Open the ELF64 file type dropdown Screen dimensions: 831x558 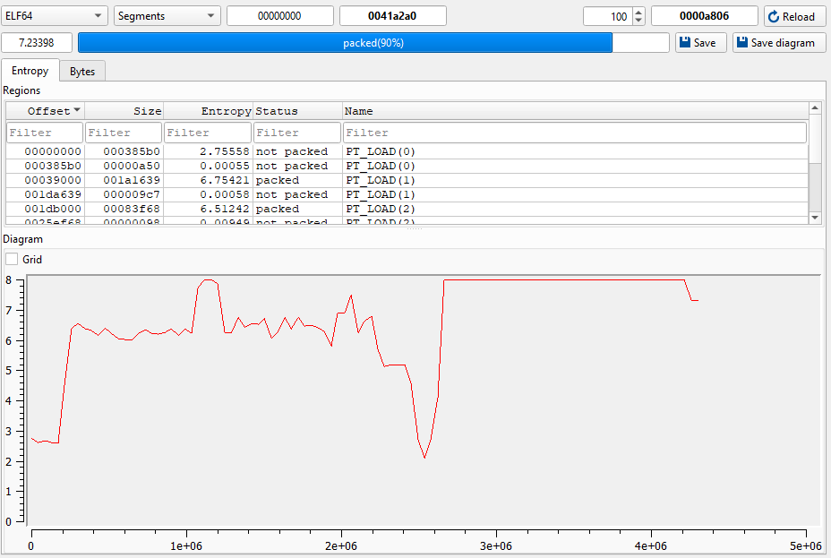(x=54, y=16)
